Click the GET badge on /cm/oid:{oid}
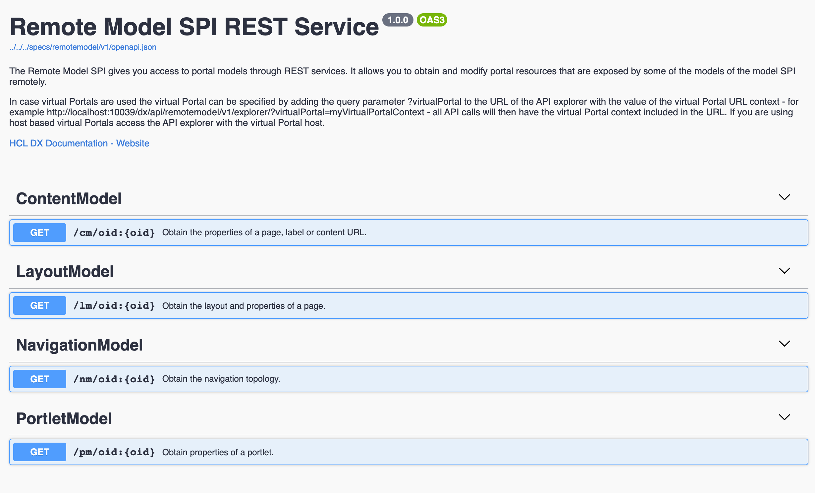The width and height of the screenshot is (815, 493). click(x=39, y=232)
